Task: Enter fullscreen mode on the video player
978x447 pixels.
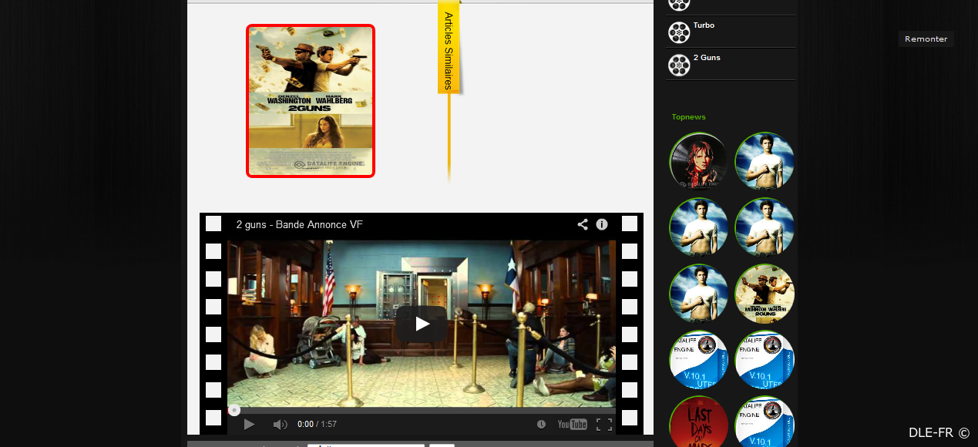Action: click(604, 424)
